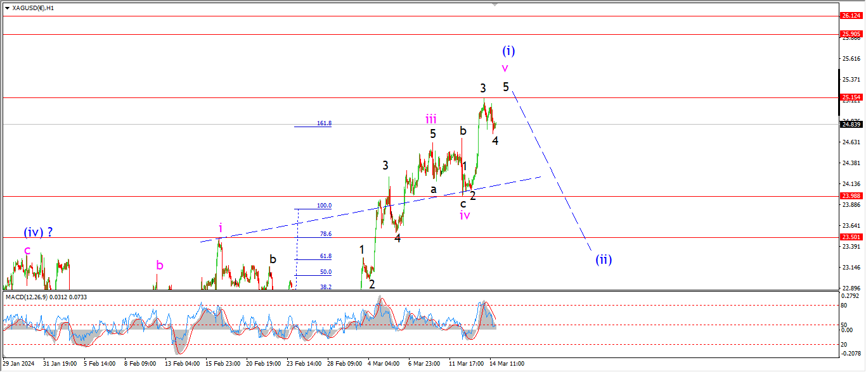Viewport: 866px width, 372px height.
Task: Click the 25.154 resistance price tag
Action: 850,97
